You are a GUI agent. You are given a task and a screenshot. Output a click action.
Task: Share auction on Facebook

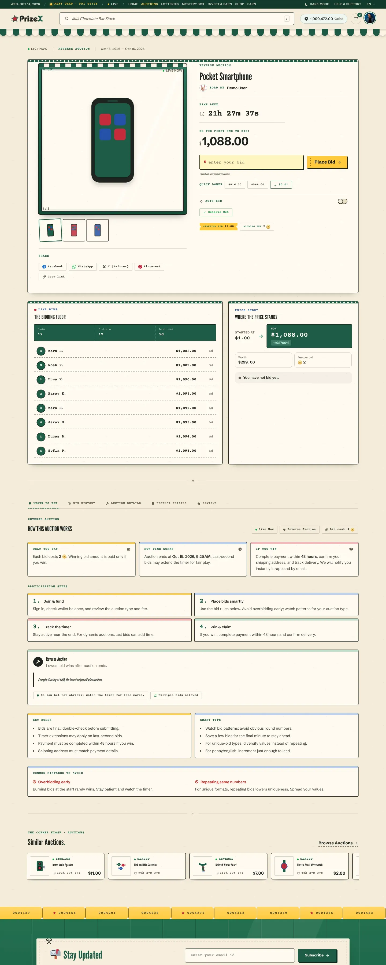[53, 266]
